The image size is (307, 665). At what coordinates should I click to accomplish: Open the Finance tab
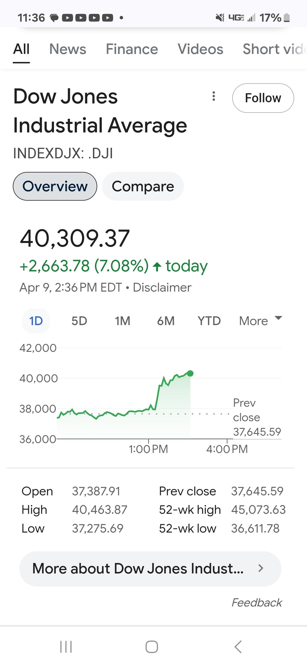132,49
